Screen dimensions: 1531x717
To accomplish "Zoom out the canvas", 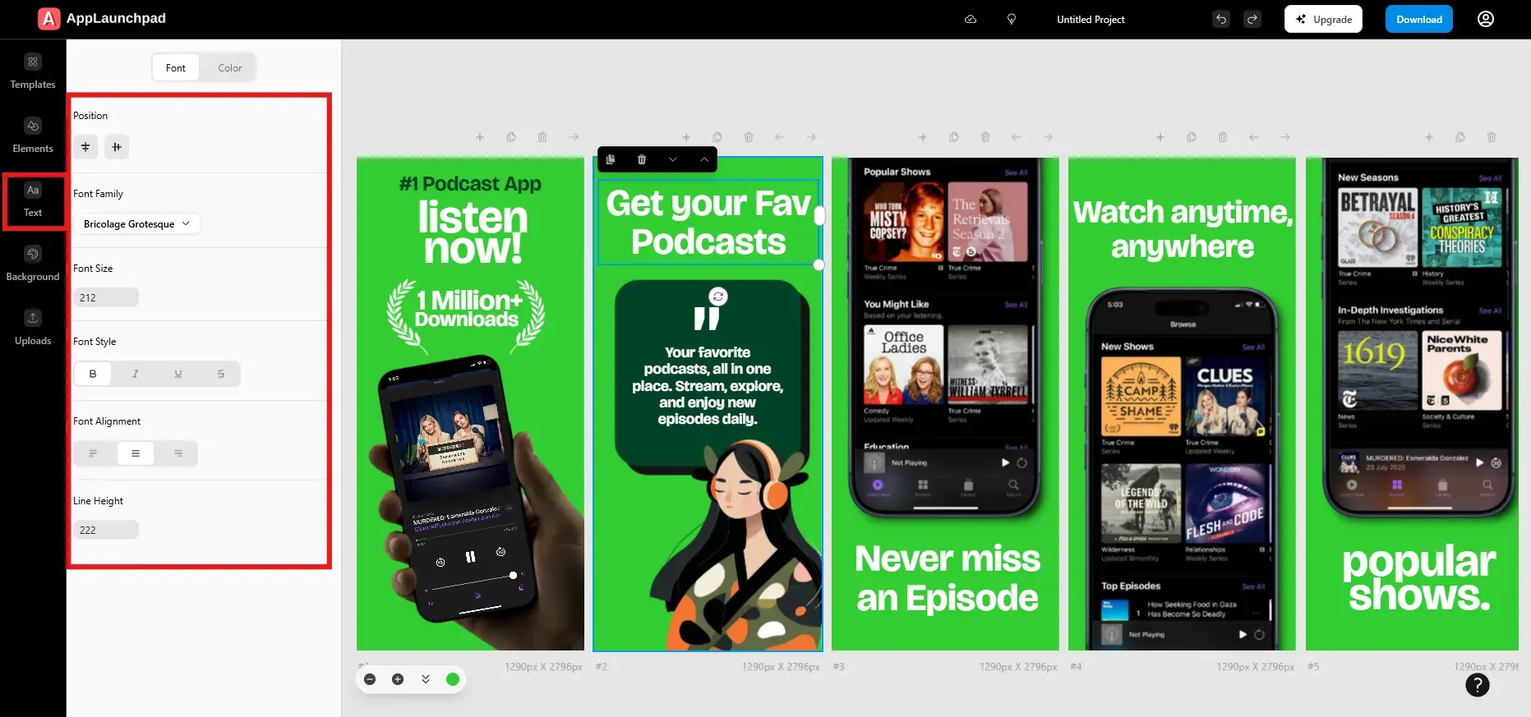I will pyautogui.click(x=370, y=679).
